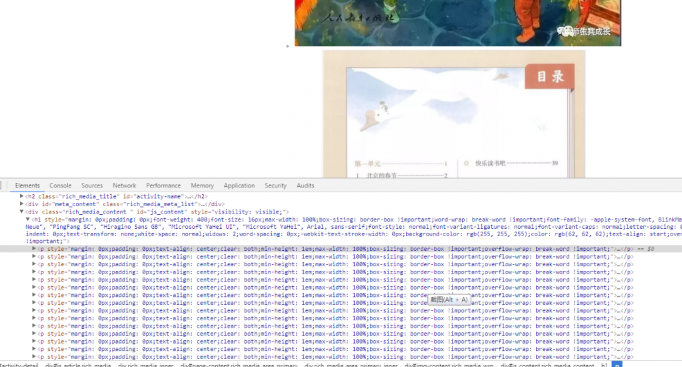
Task: Select the Performance tab
Action: [163, 186]
